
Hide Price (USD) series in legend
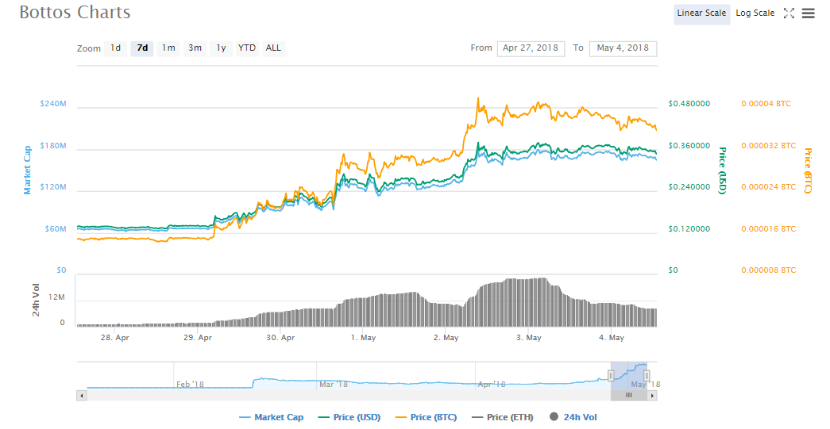pos(350,417)
